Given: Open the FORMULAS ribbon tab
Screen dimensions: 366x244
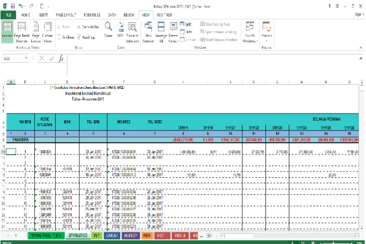Looking at the screenshot, I should coord(92,15).
